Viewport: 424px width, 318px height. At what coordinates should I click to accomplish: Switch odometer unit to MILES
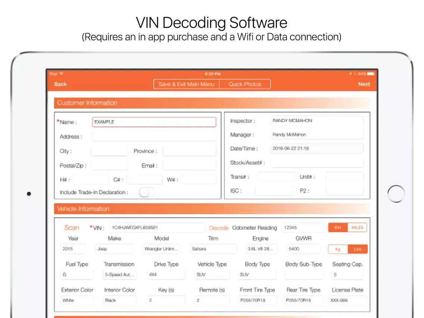pos(357,227)
